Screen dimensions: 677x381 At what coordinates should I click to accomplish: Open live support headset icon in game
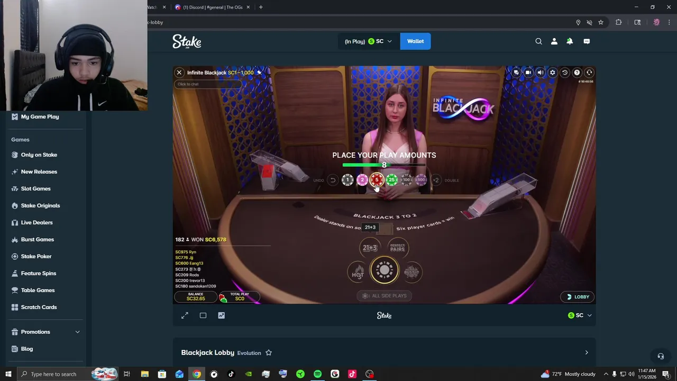(x=589, y=72)
